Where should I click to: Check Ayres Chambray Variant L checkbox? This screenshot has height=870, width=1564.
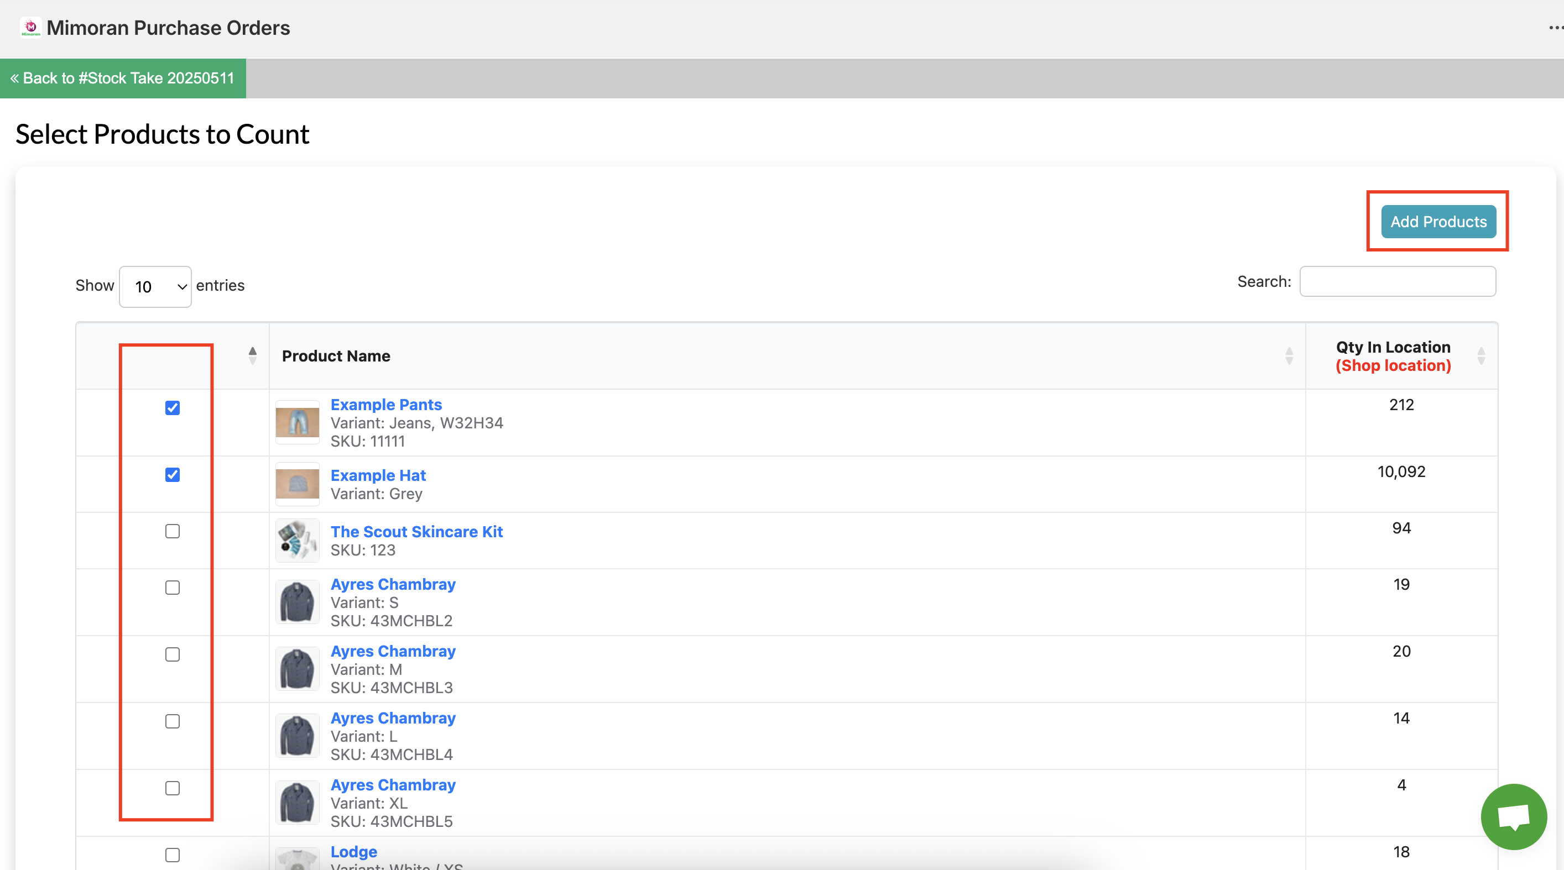pos(173,721)
